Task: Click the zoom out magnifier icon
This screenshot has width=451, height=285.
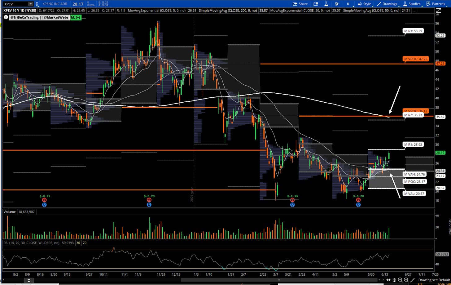Action: pos(406,280)
